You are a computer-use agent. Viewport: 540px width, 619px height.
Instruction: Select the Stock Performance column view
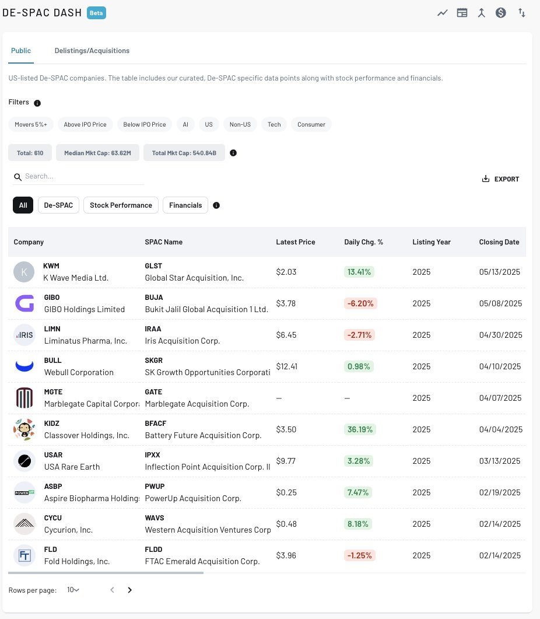pyautogui.click(x=121, y=205)
